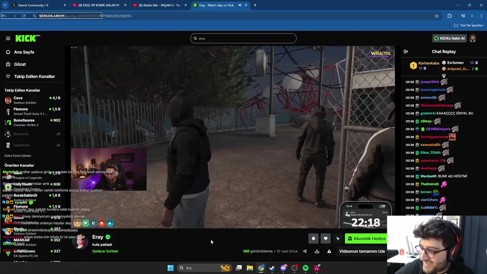Open File Explorer from the taskbar
The width and height of the screenshot is (487, 274).
click(x=250, y=268)
